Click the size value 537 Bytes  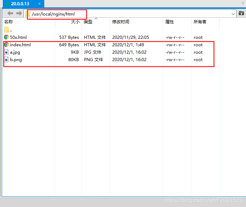point(69,37)
